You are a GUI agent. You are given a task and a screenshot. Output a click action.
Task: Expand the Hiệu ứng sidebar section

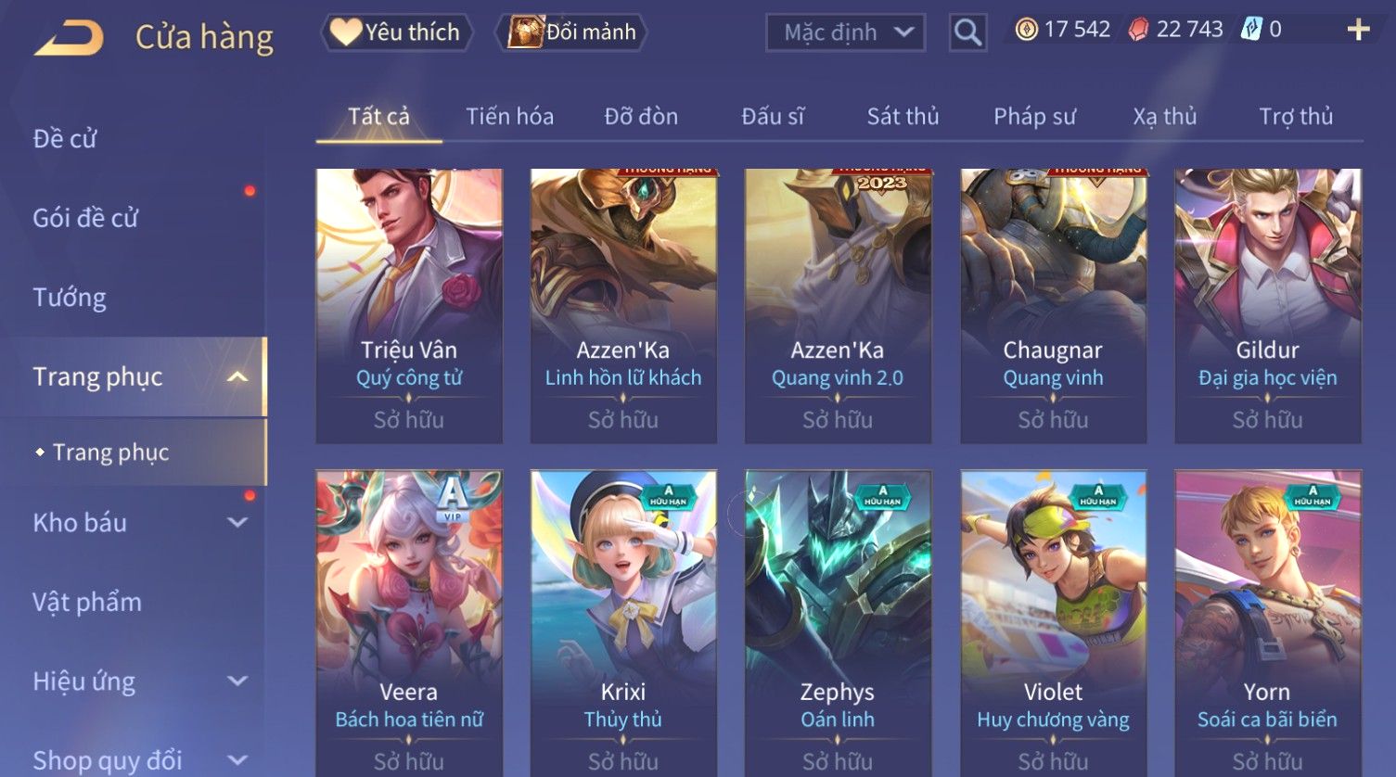237,681
